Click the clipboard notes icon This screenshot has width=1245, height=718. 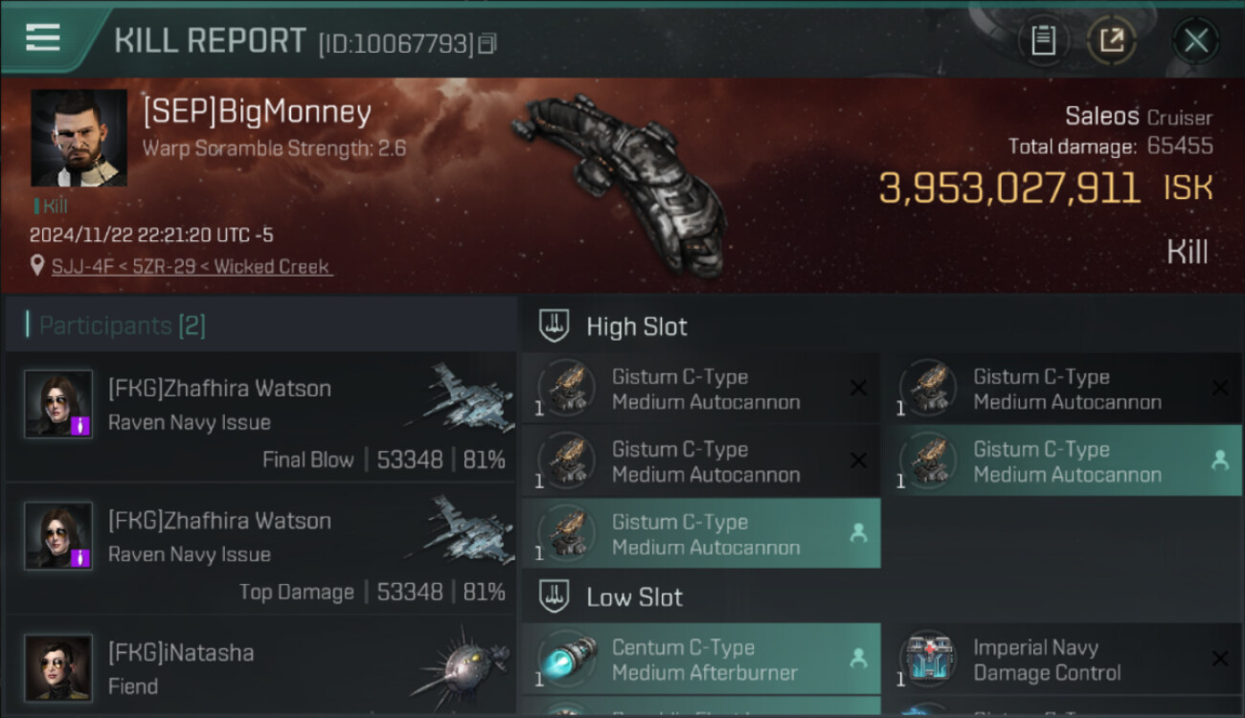pos(1043,40)
